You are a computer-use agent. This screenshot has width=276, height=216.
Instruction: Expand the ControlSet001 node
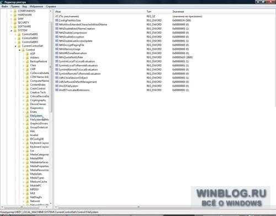(15, 34)
